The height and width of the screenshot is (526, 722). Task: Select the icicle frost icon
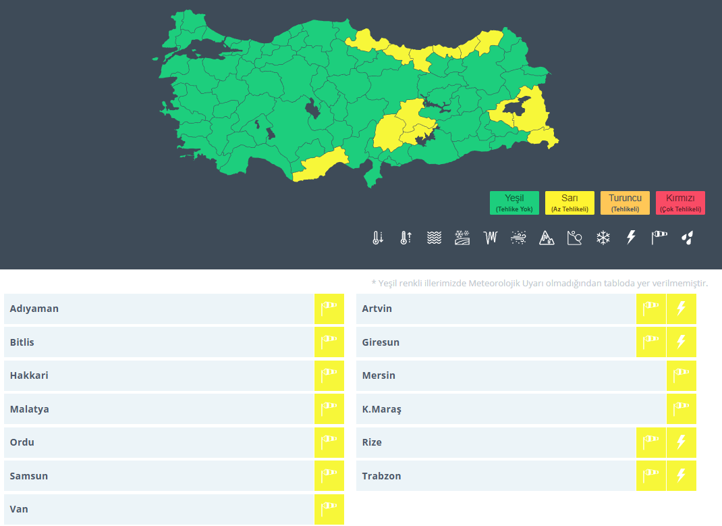pos(490,238)
